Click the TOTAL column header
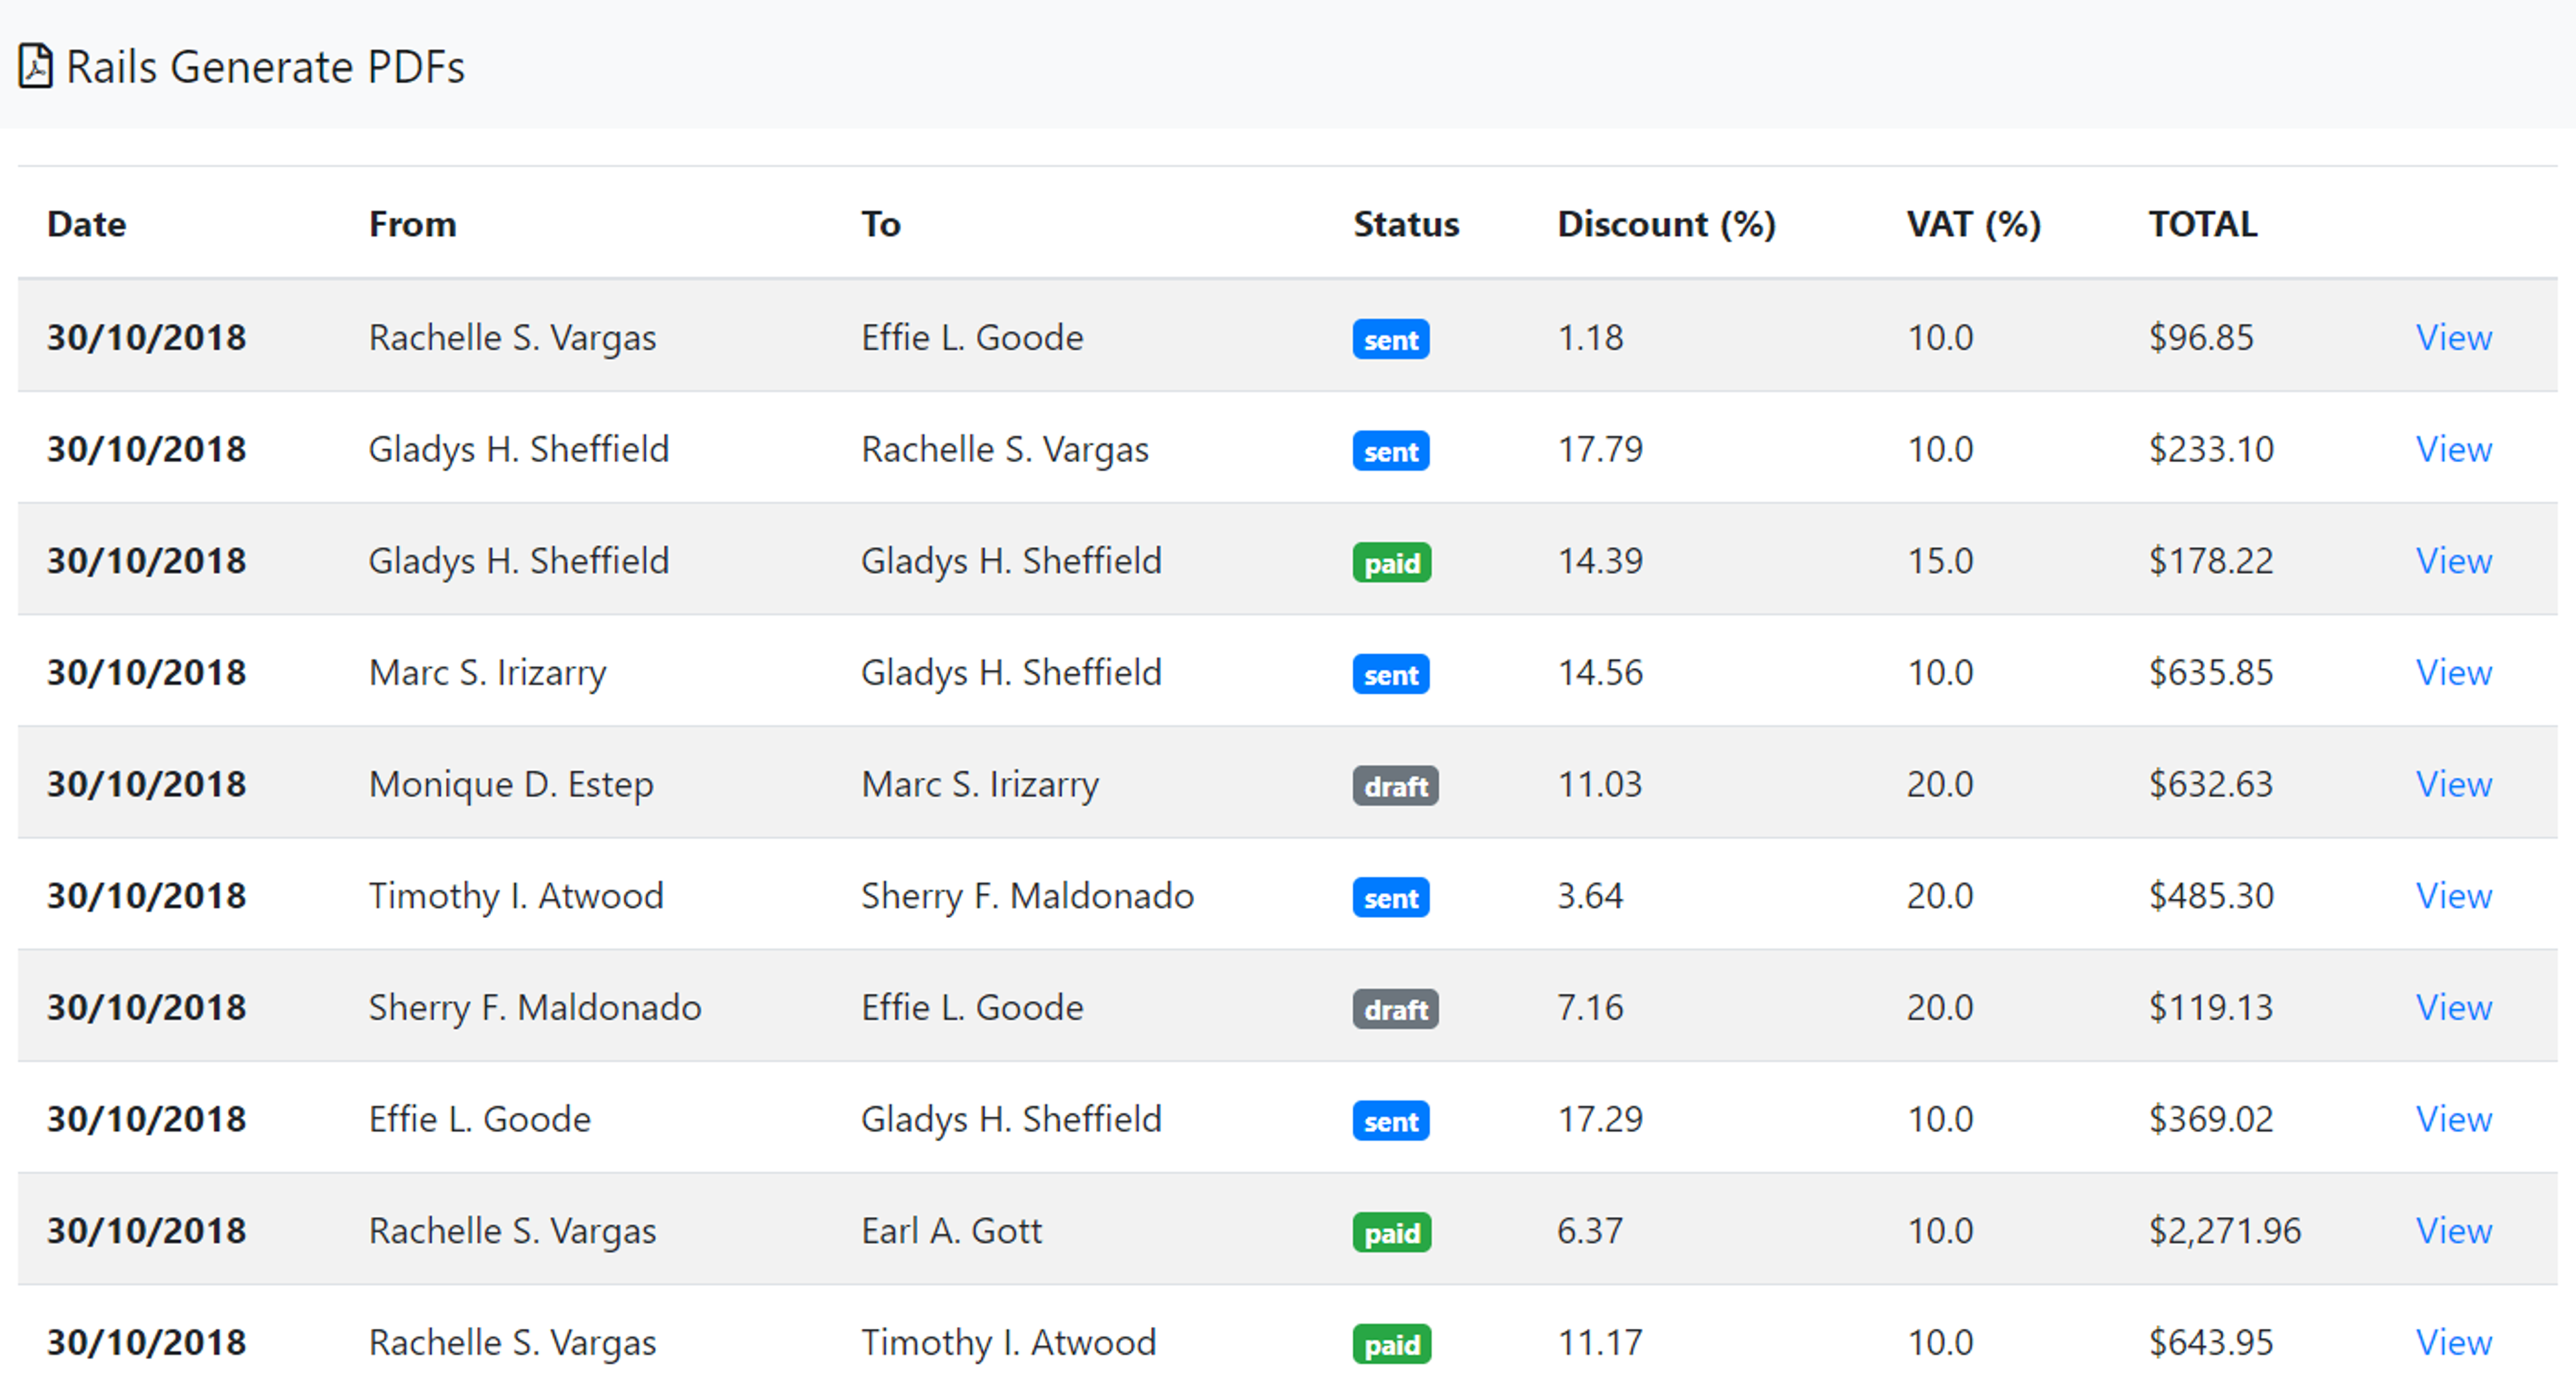Image resolution: width=2576 pixels, height=1382 pixels. [2202, 224]
